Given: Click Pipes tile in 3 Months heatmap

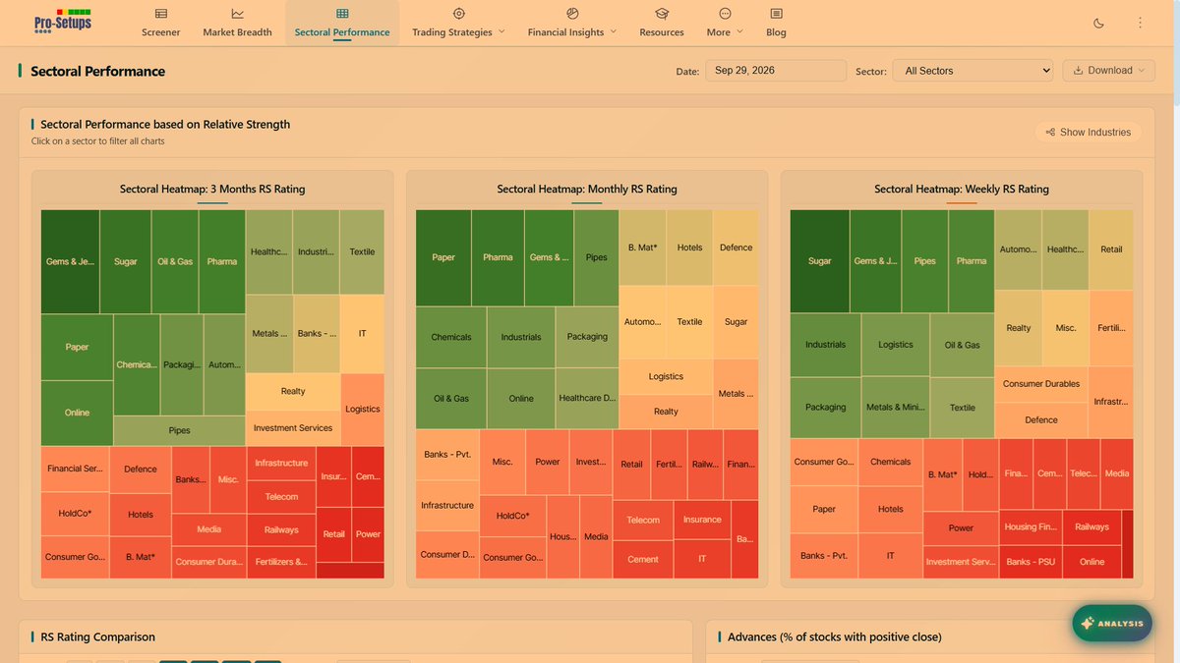Looking at the screenshot, I should [179, 430].
